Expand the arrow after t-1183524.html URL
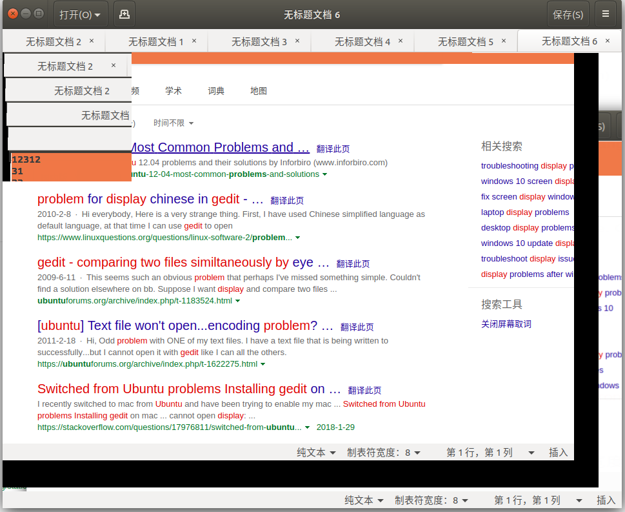Viewport: 625px width, 512px height. 238,301
